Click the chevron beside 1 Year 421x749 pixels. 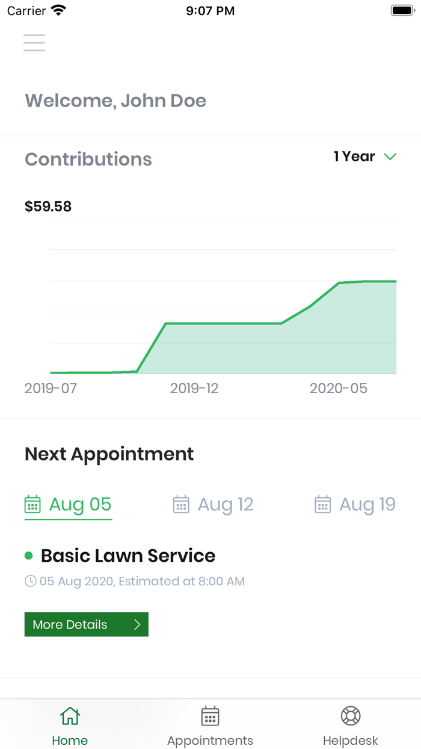(390, 157)
